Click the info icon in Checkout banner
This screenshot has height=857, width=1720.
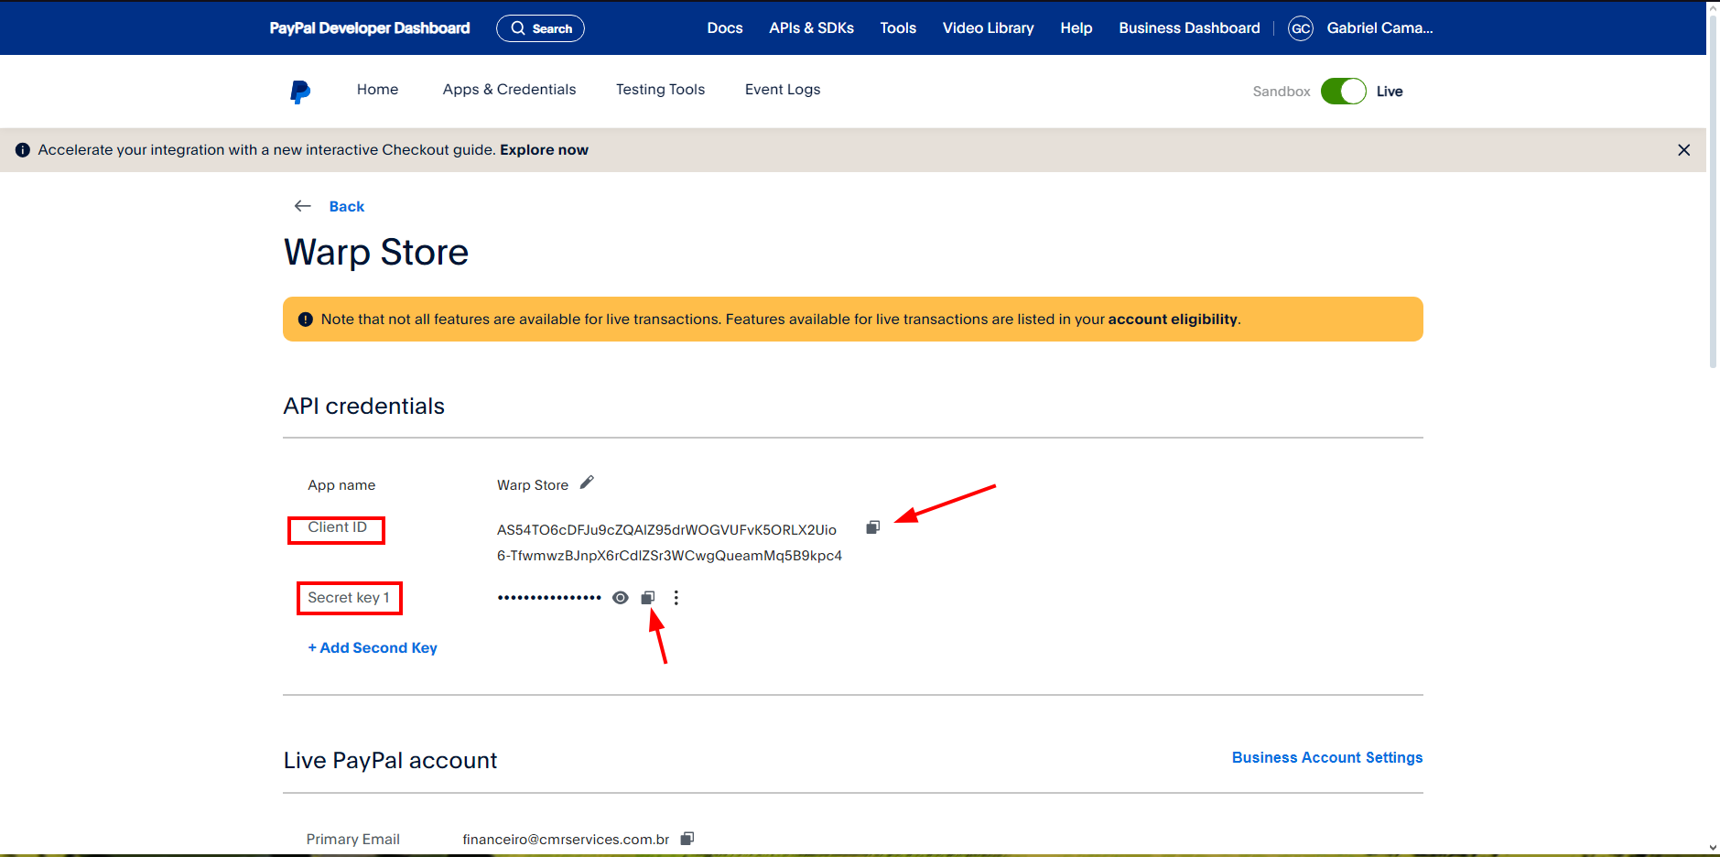pos(23,150)
